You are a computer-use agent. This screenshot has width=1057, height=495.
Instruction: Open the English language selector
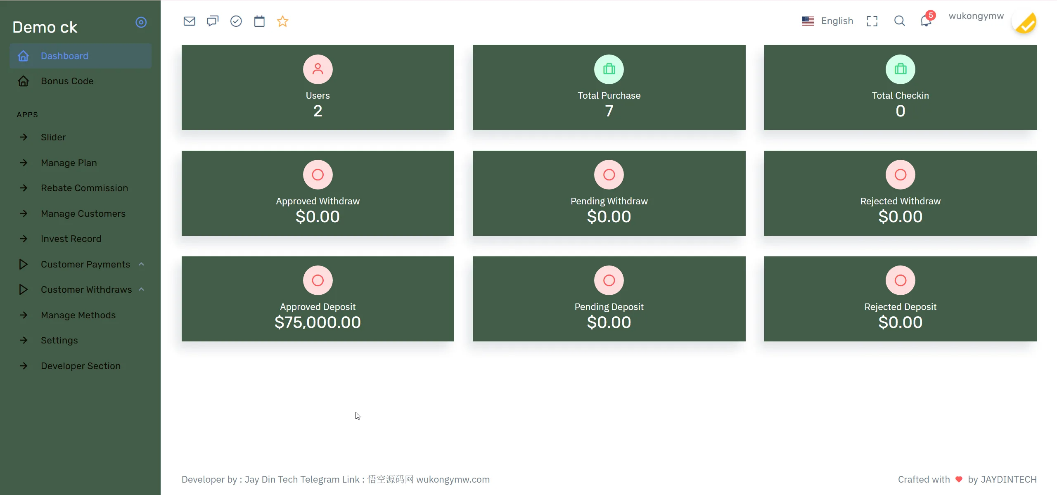tap(827, 21)
